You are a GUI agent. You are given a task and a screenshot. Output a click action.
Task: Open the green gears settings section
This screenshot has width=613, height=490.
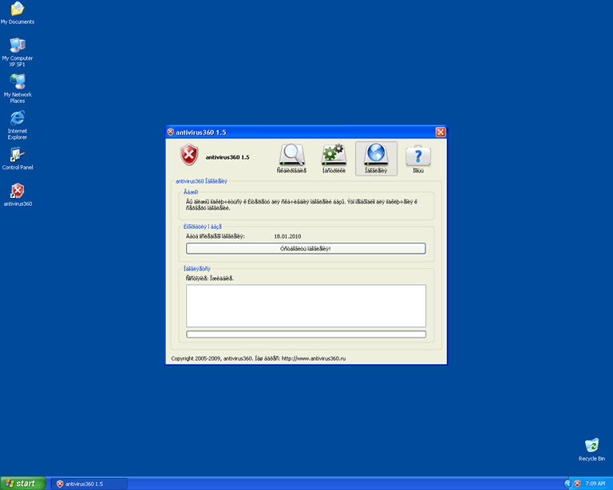[334, 158]
